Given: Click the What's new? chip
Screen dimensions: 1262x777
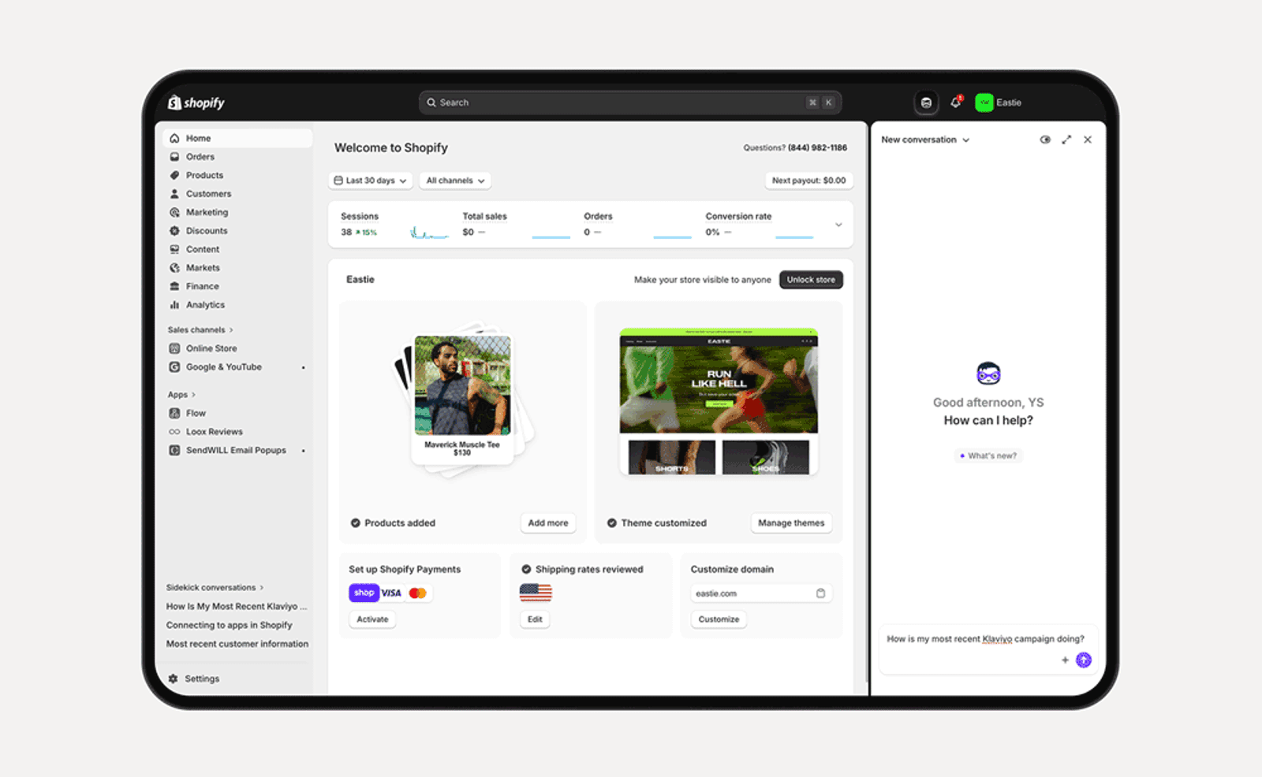Looking at the screenshot, I should point(988,455).
